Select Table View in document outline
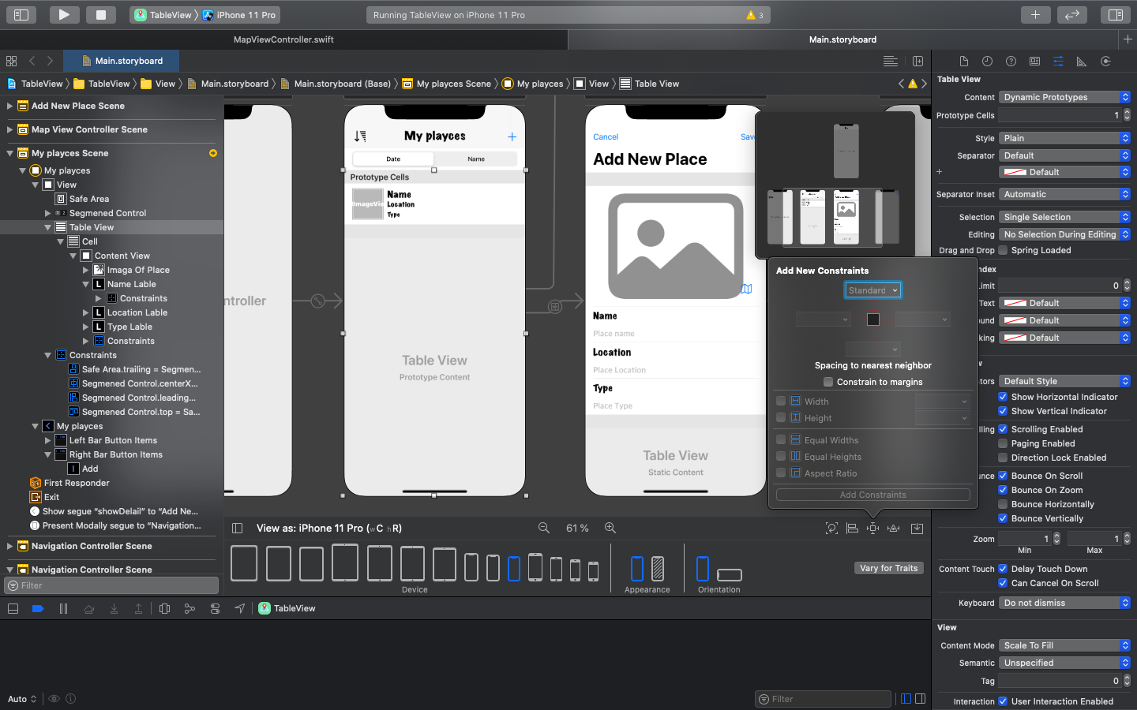 tap(92, 227)
